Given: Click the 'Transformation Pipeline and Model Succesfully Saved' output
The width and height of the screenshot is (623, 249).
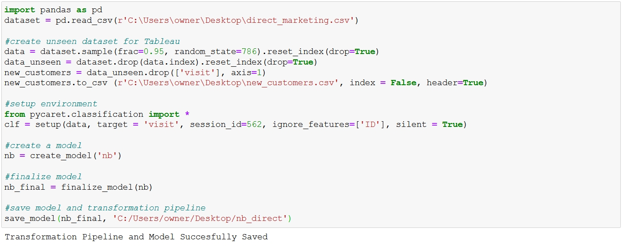Looking at the screenshot, I should pos(136,237).
